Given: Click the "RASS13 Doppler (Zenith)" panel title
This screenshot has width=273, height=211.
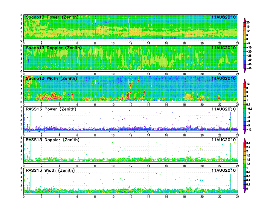Looking at the screenshot, I should pos(53,140).
